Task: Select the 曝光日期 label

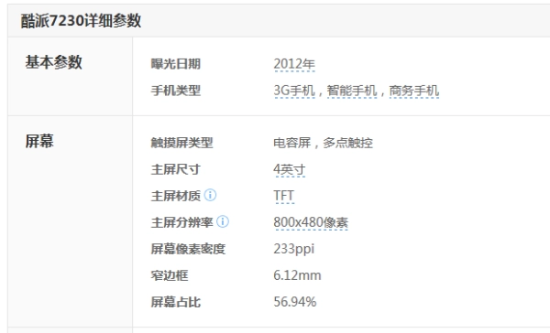Action: coord(176,64)
